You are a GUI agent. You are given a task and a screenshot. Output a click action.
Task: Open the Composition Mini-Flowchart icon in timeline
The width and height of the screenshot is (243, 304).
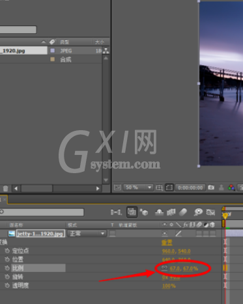[116, 212]
